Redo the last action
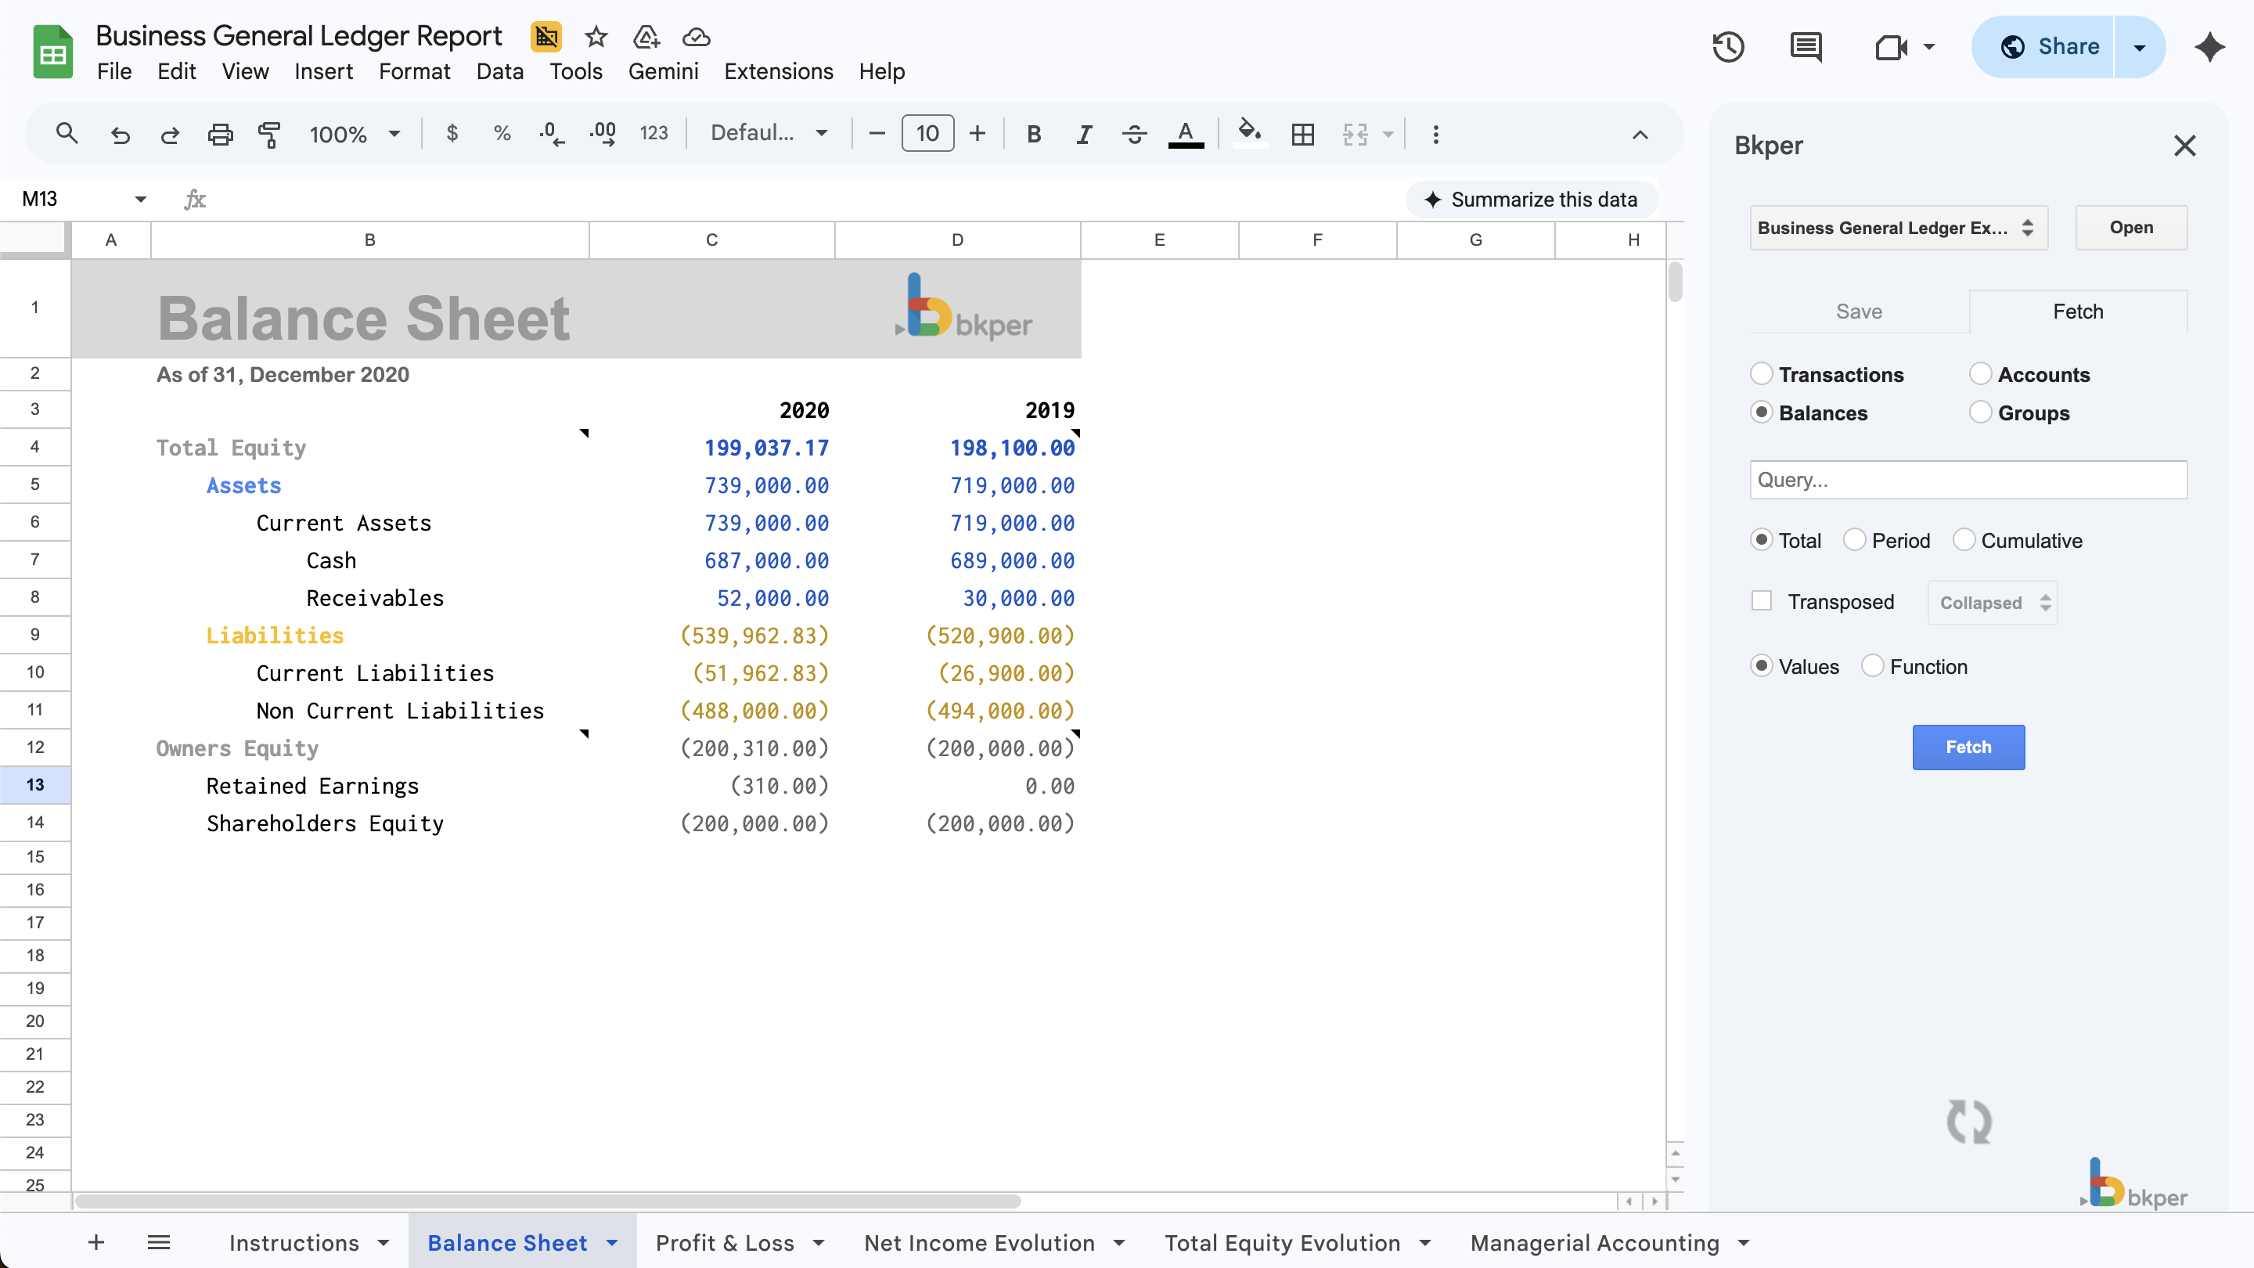The height and width of the screenshot is (1268, 2254). click(170, 134)
